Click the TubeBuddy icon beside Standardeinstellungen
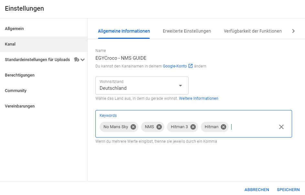Viewport: 305px width, 195px height. (x=76, y=59)
